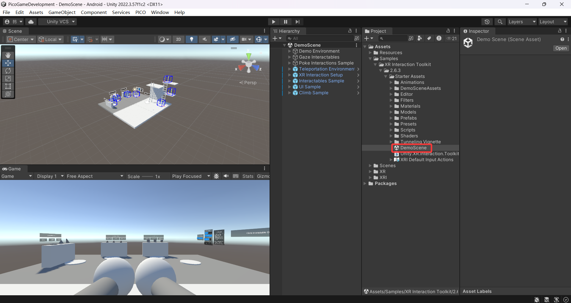Open the draw mode shading dropdown
This screenshot has height=303, width=571.
tap(164, 39)
